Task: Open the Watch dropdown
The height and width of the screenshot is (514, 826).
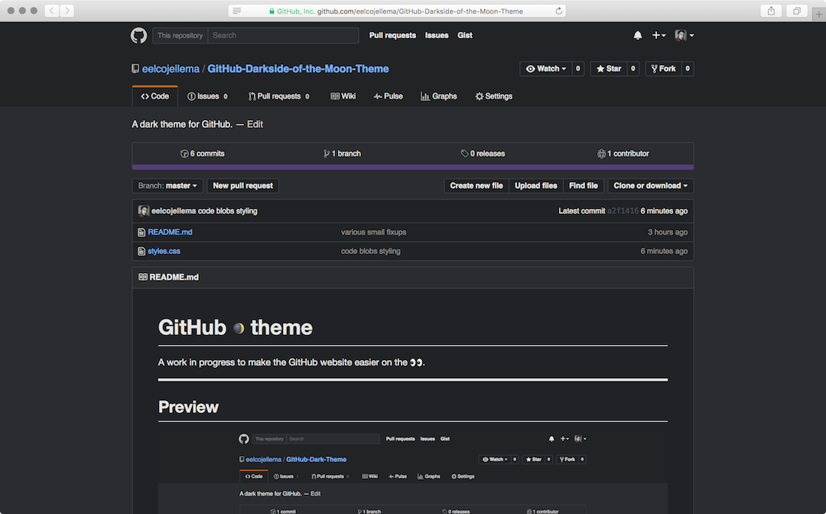Action: (x=546, y=69)
